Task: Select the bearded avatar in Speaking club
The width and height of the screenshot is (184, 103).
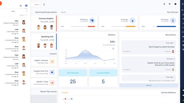Action: click(x=39, y=45)
